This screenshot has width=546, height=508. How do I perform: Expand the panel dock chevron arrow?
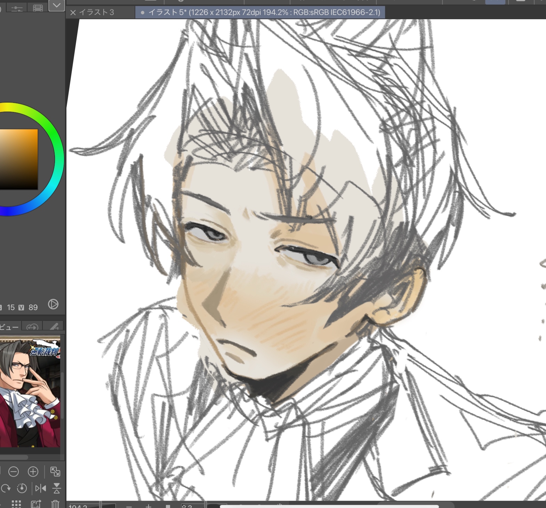(56, 5)
